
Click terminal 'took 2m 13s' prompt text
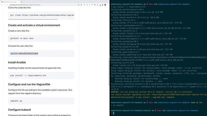tap(197, 102)
